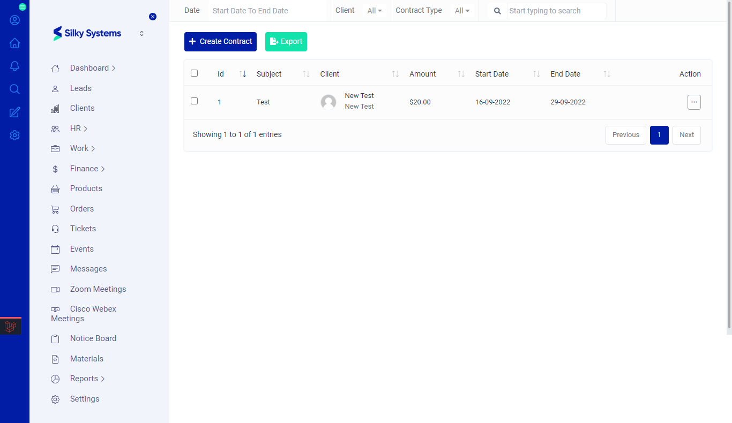This screenshot has width=732, height=423.
Task: Click the Start typing to search field
Action: point(556,11)
